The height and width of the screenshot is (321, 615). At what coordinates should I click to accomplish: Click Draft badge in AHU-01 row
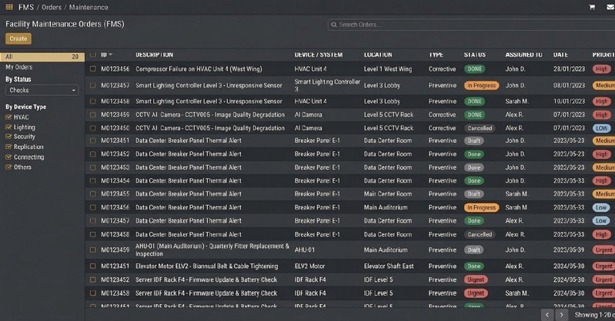(x=474, y=250)
